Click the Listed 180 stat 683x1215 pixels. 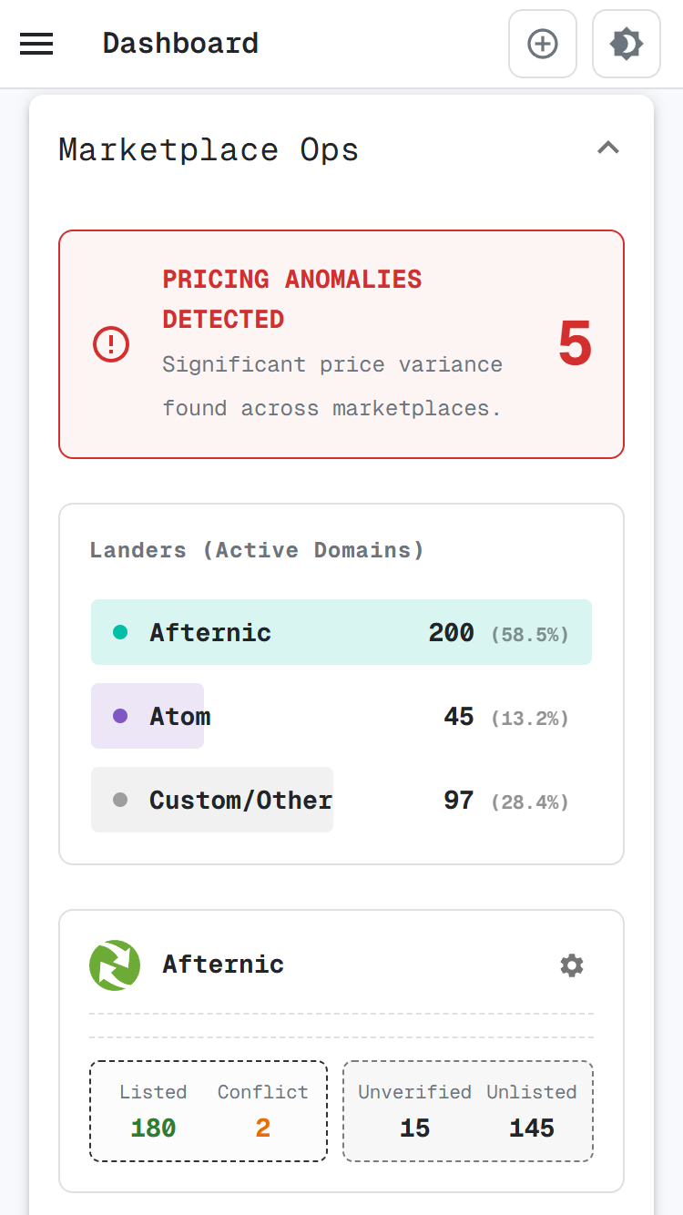[153, 1111]
